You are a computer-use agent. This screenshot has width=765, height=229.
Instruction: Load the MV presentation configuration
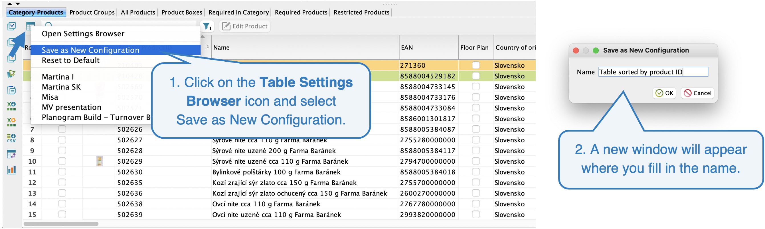click(x=72, y=107)
